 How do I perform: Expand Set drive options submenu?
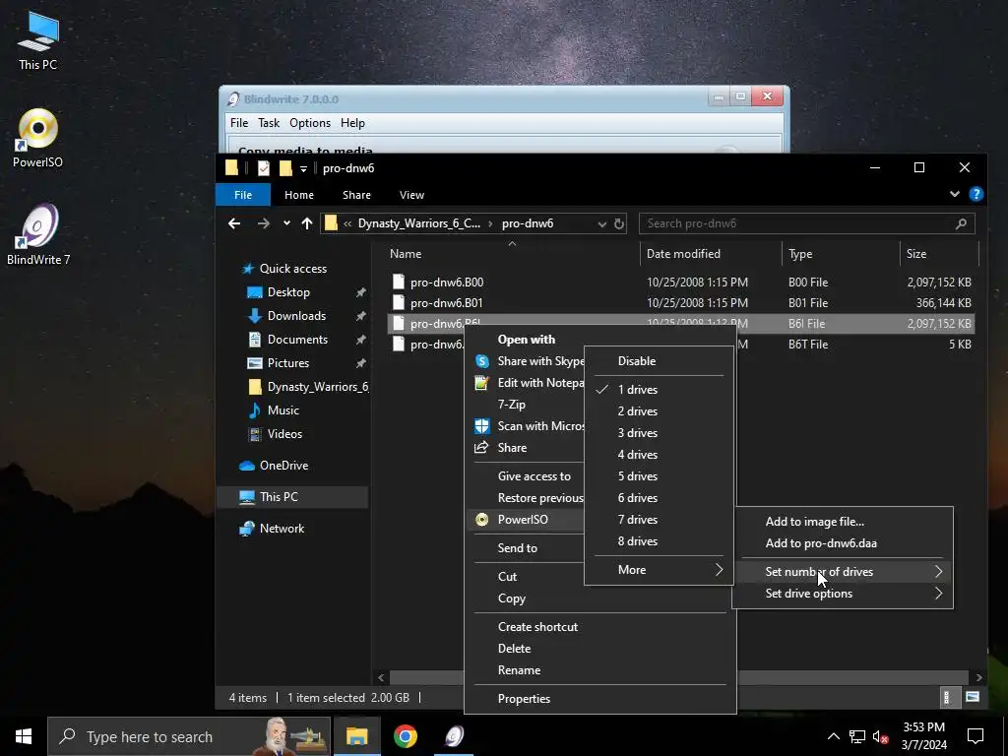(843, 594)
